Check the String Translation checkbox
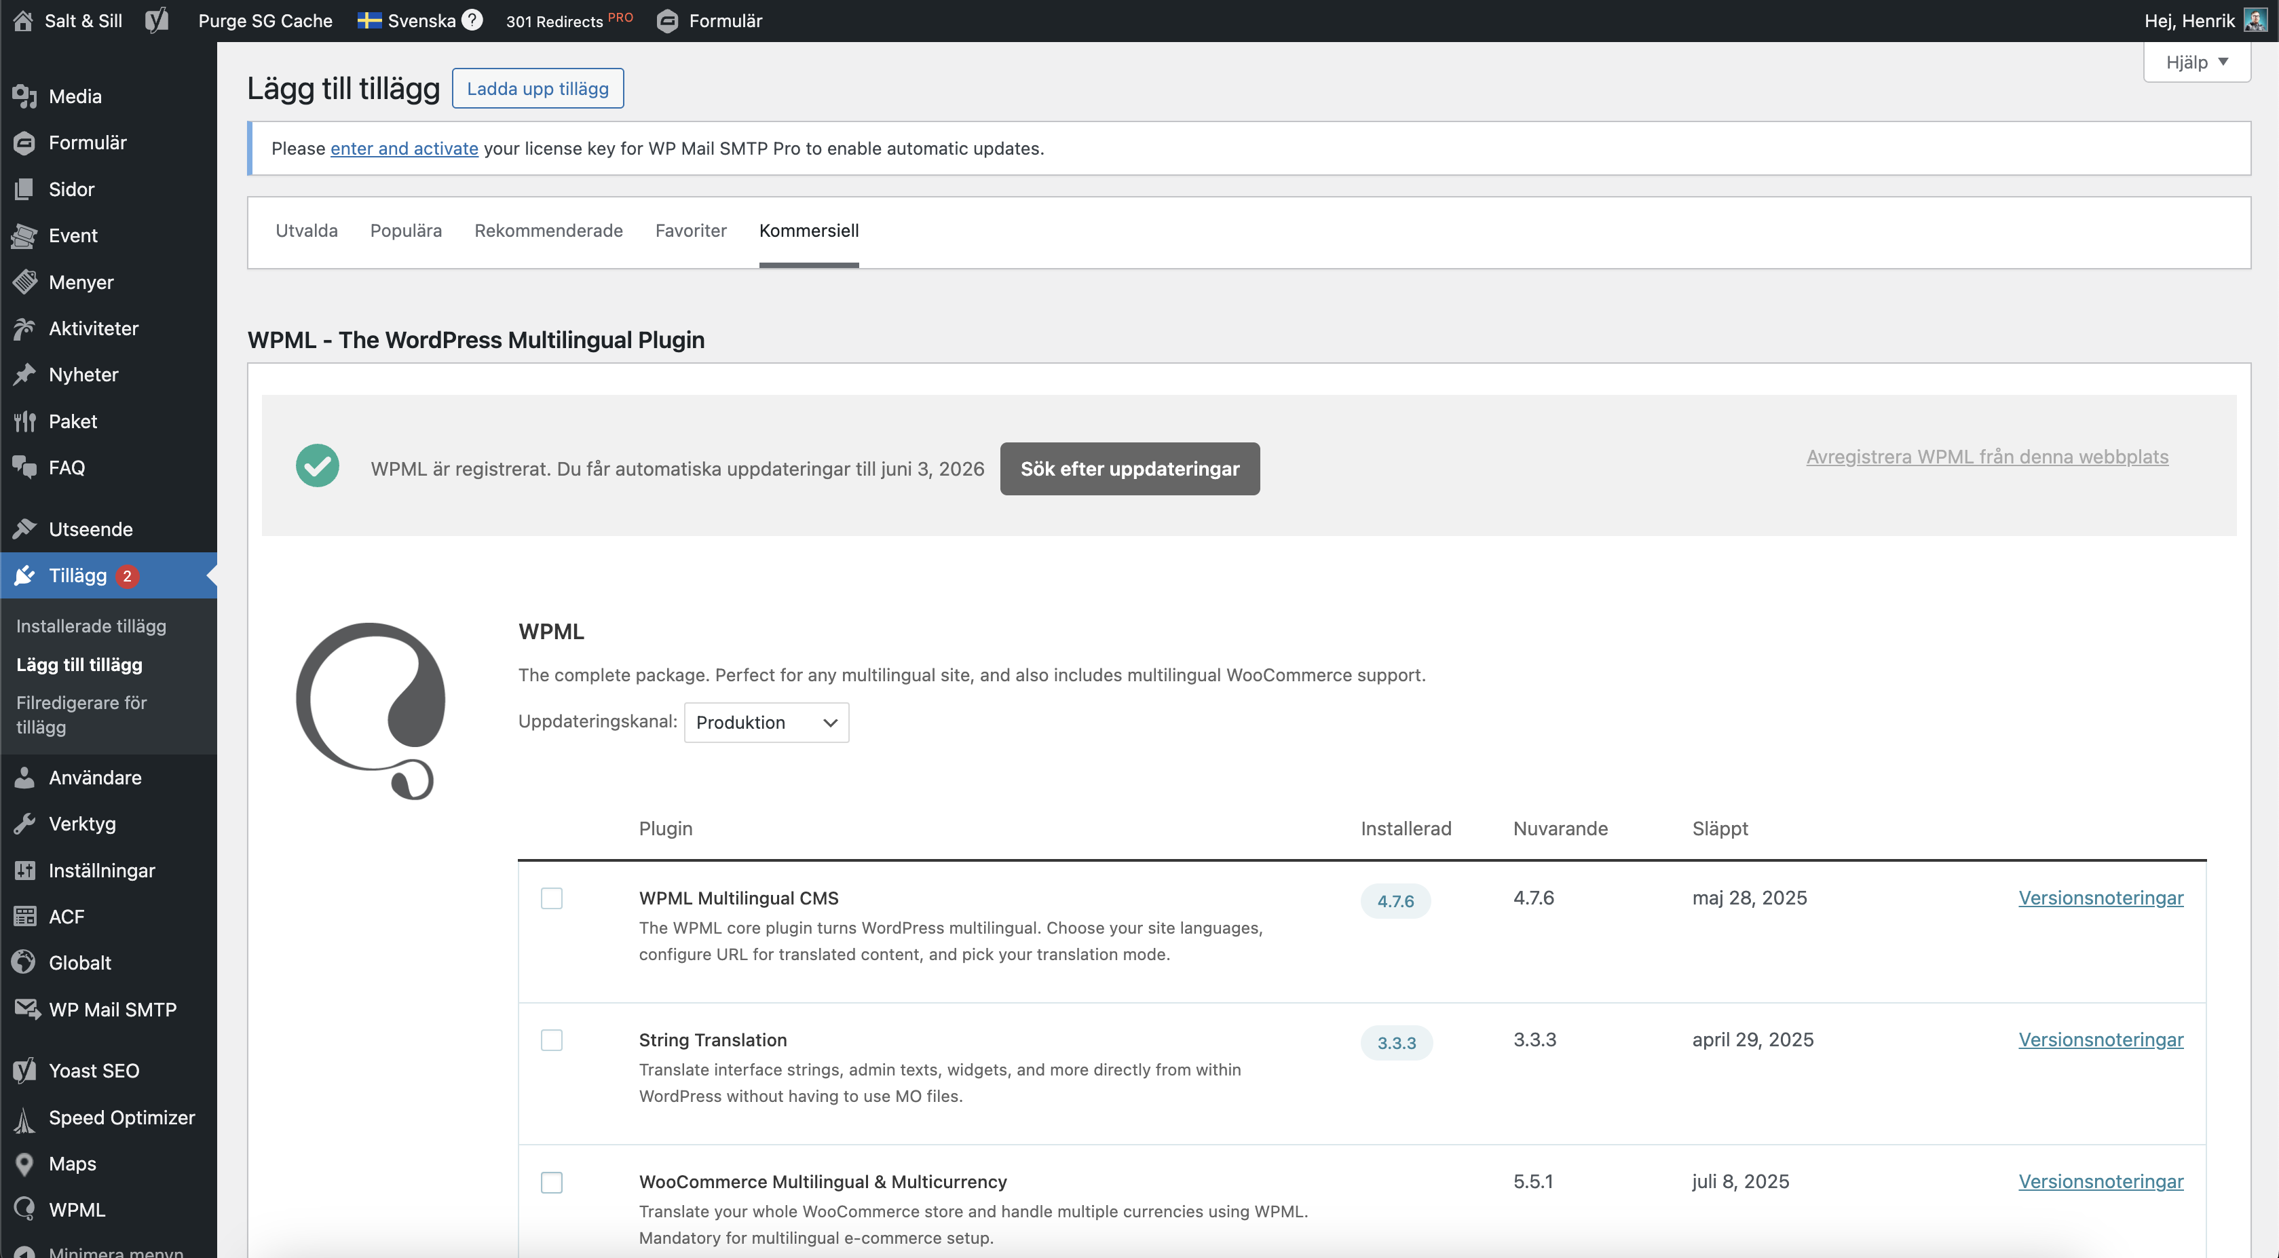The image size is (2279, 1258). point(551,1040)
